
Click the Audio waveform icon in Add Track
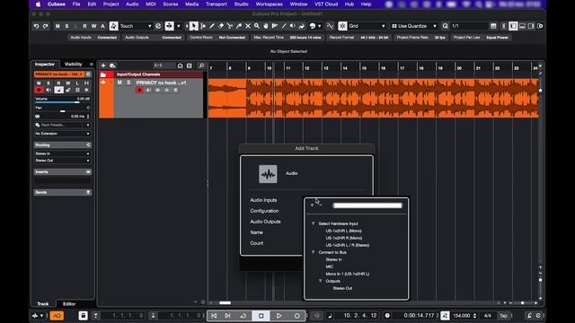point(268,173)
